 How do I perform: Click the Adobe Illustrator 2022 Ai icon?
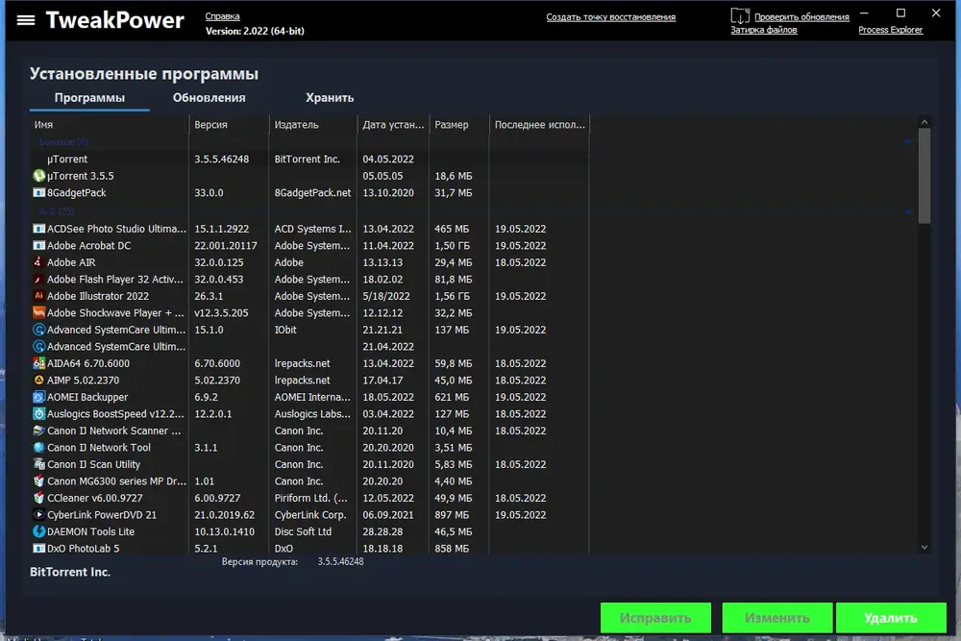click(38, 296)
